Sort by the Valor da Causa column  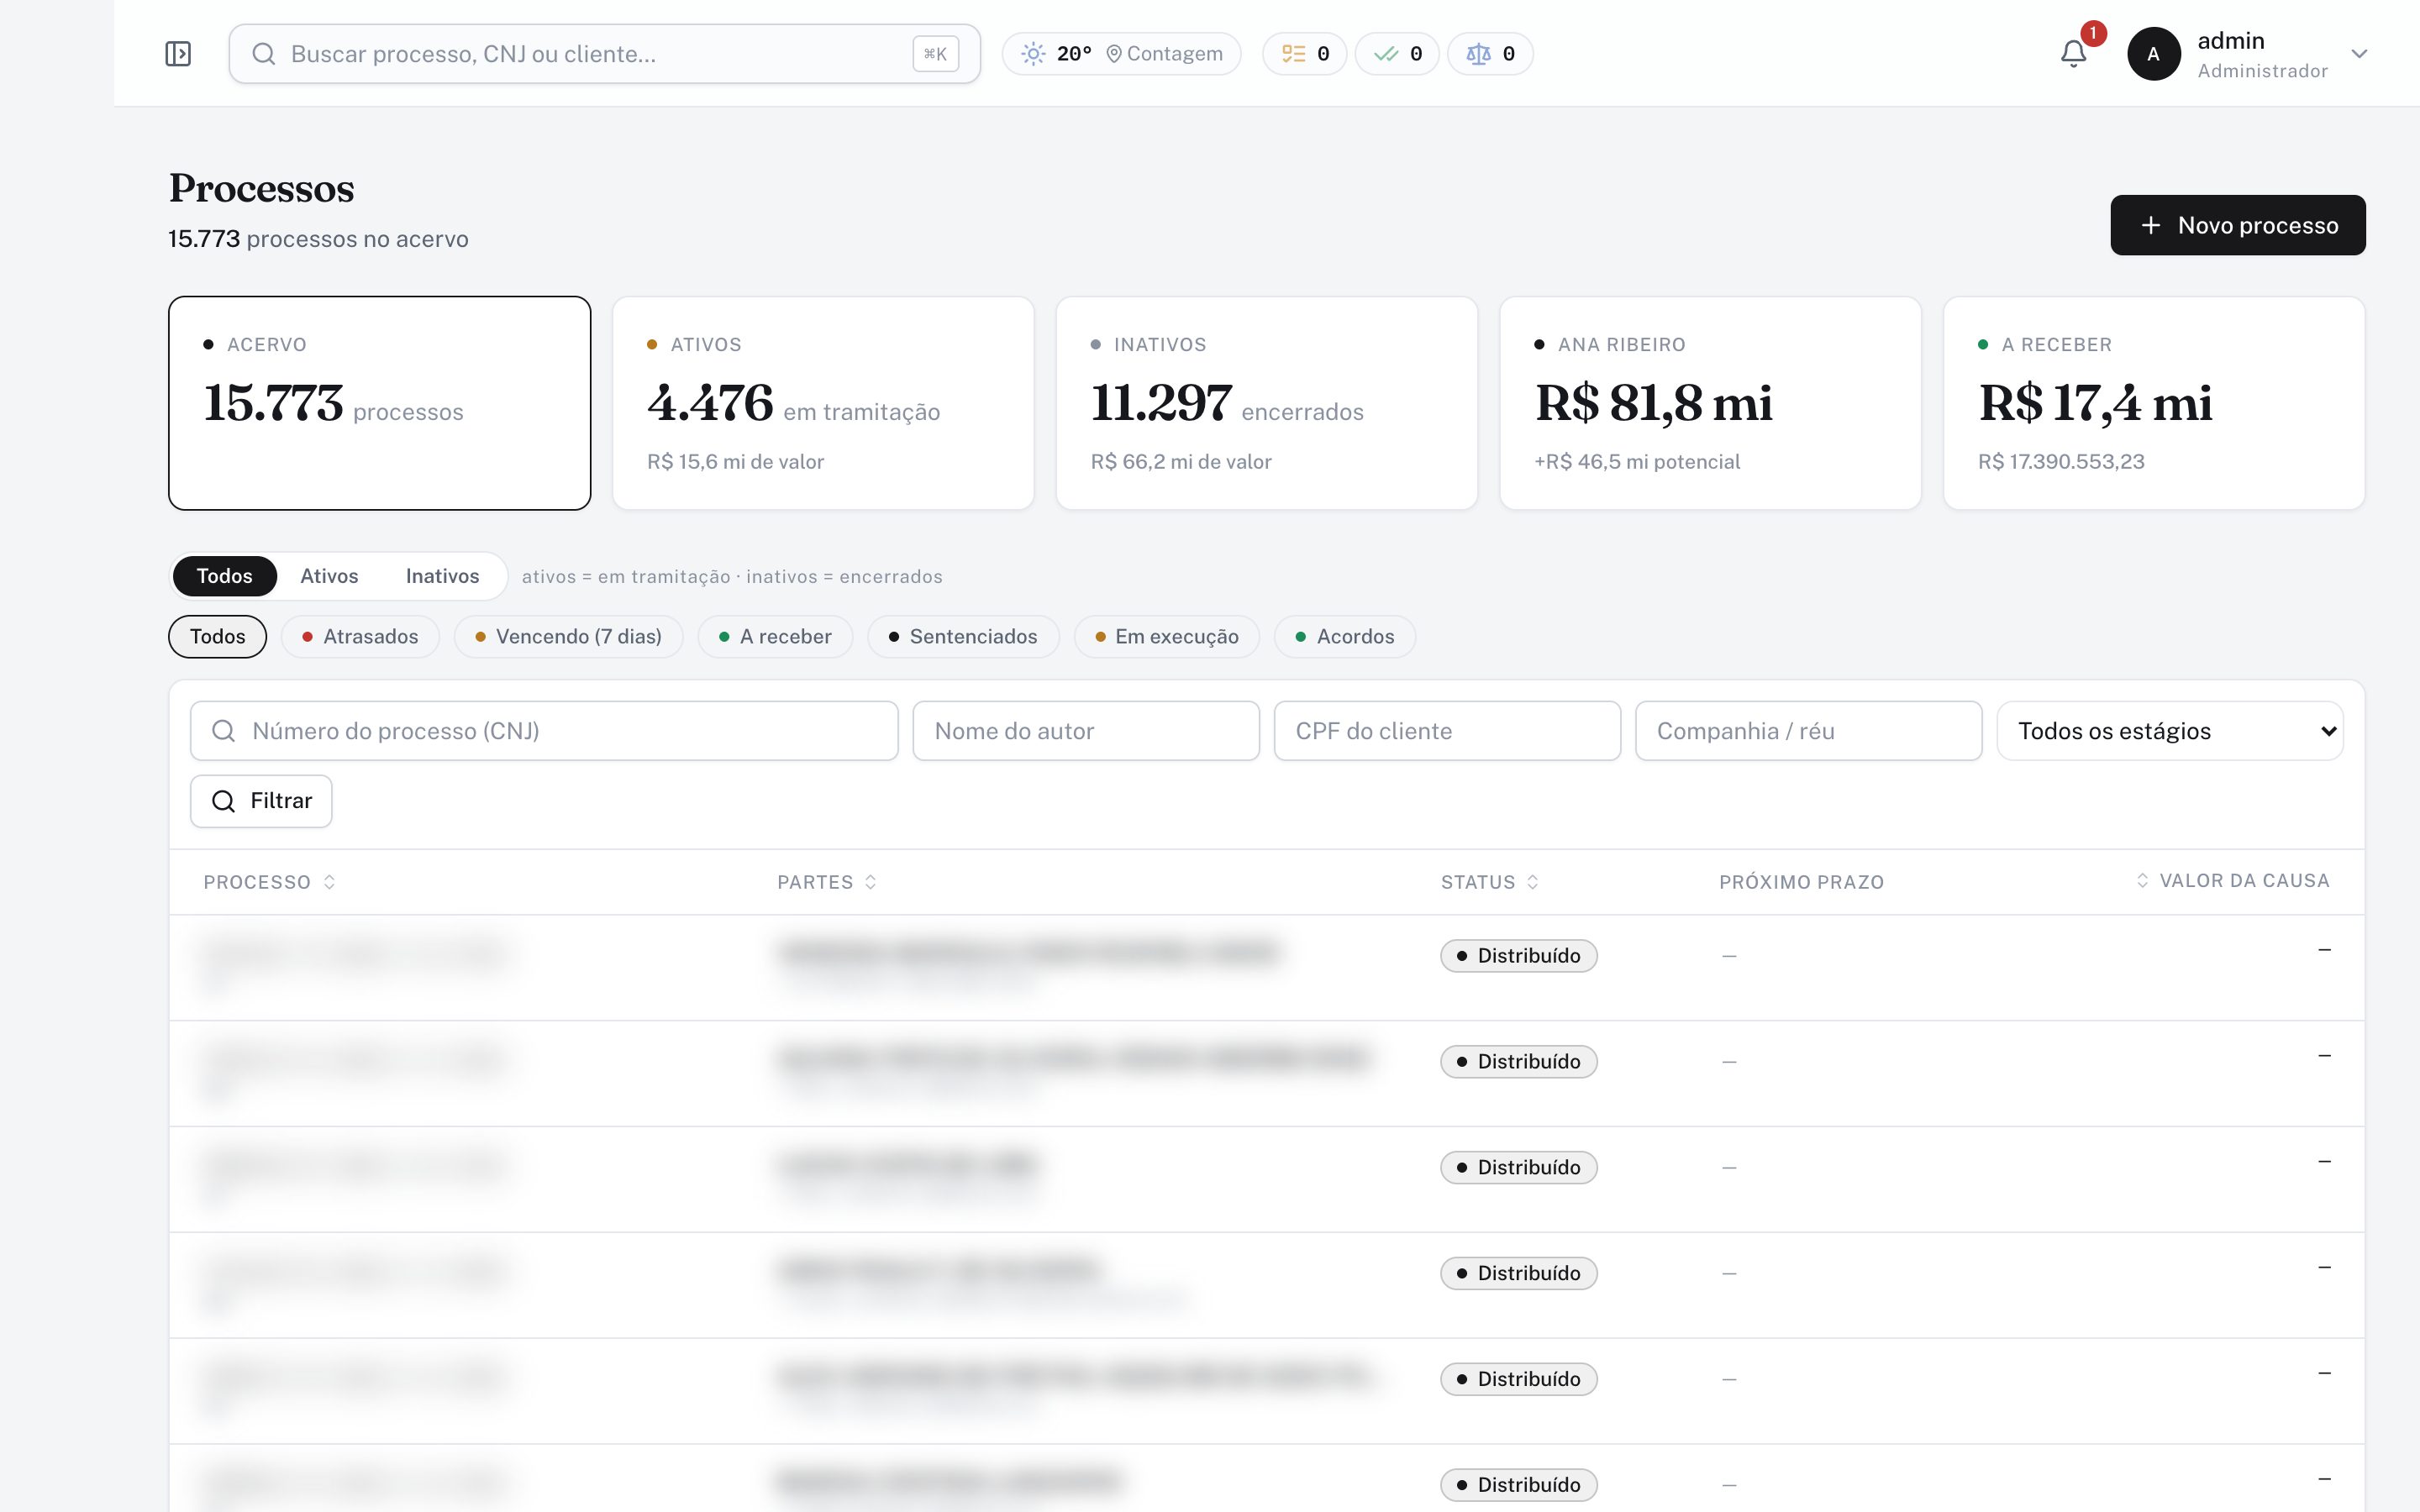(x=2233, y=881)
